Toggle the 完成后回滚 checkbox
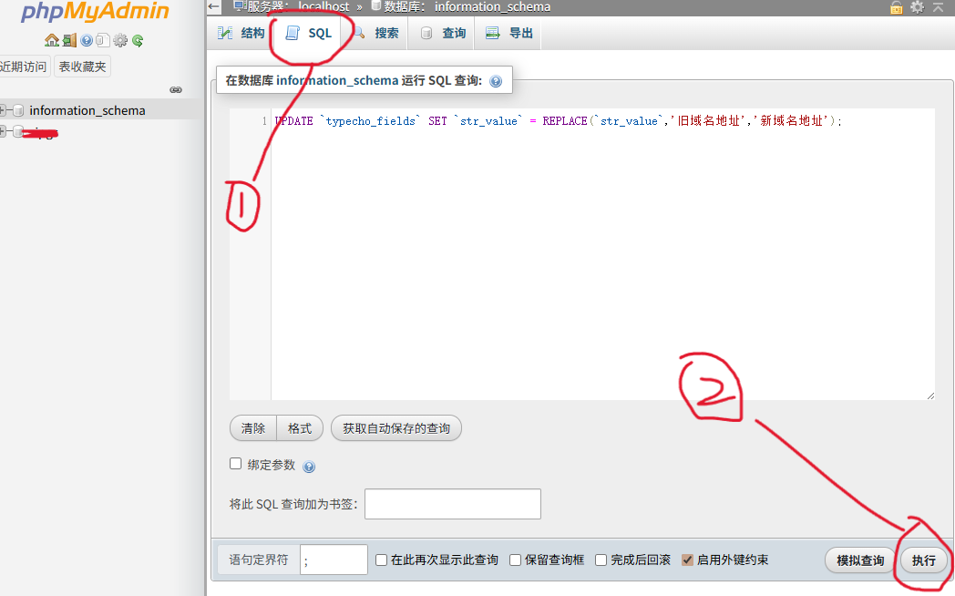This screenshot has height=596, width=955. (601, 560)
